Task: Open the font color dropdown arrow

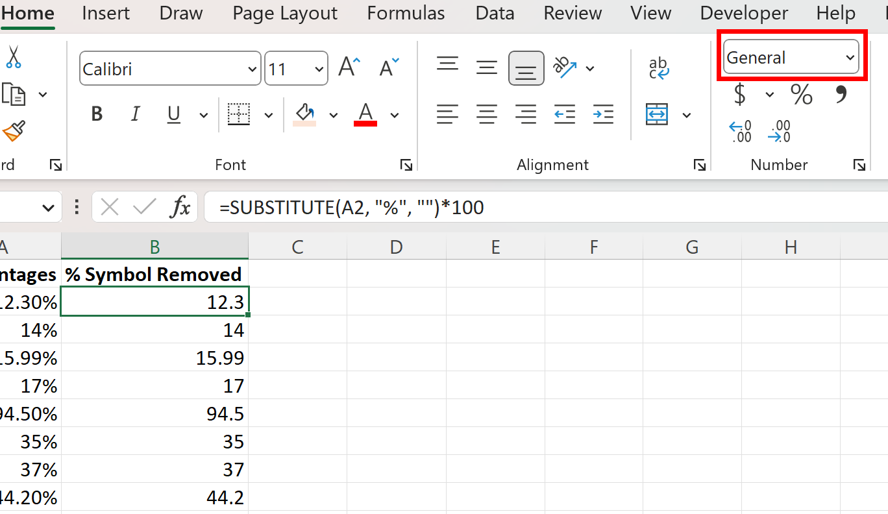Action: point(395,114)
